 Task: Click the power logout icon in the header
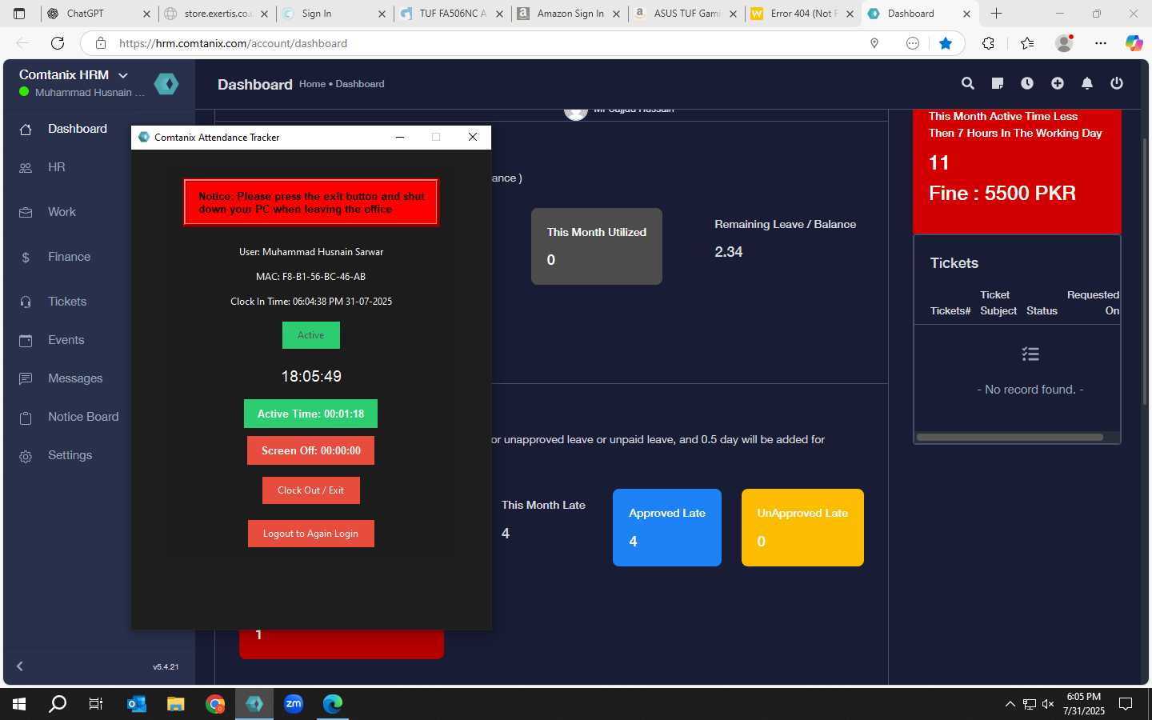pos(1117,83)
